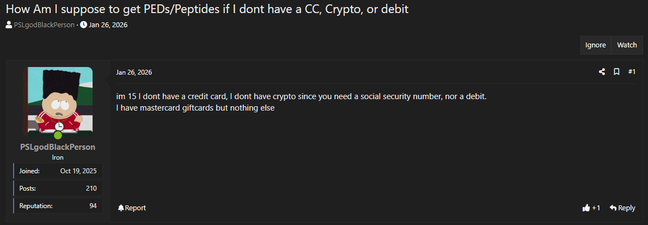Click the user icon beside the thread author name
The image size is (648, 225).
click(9, 25)
